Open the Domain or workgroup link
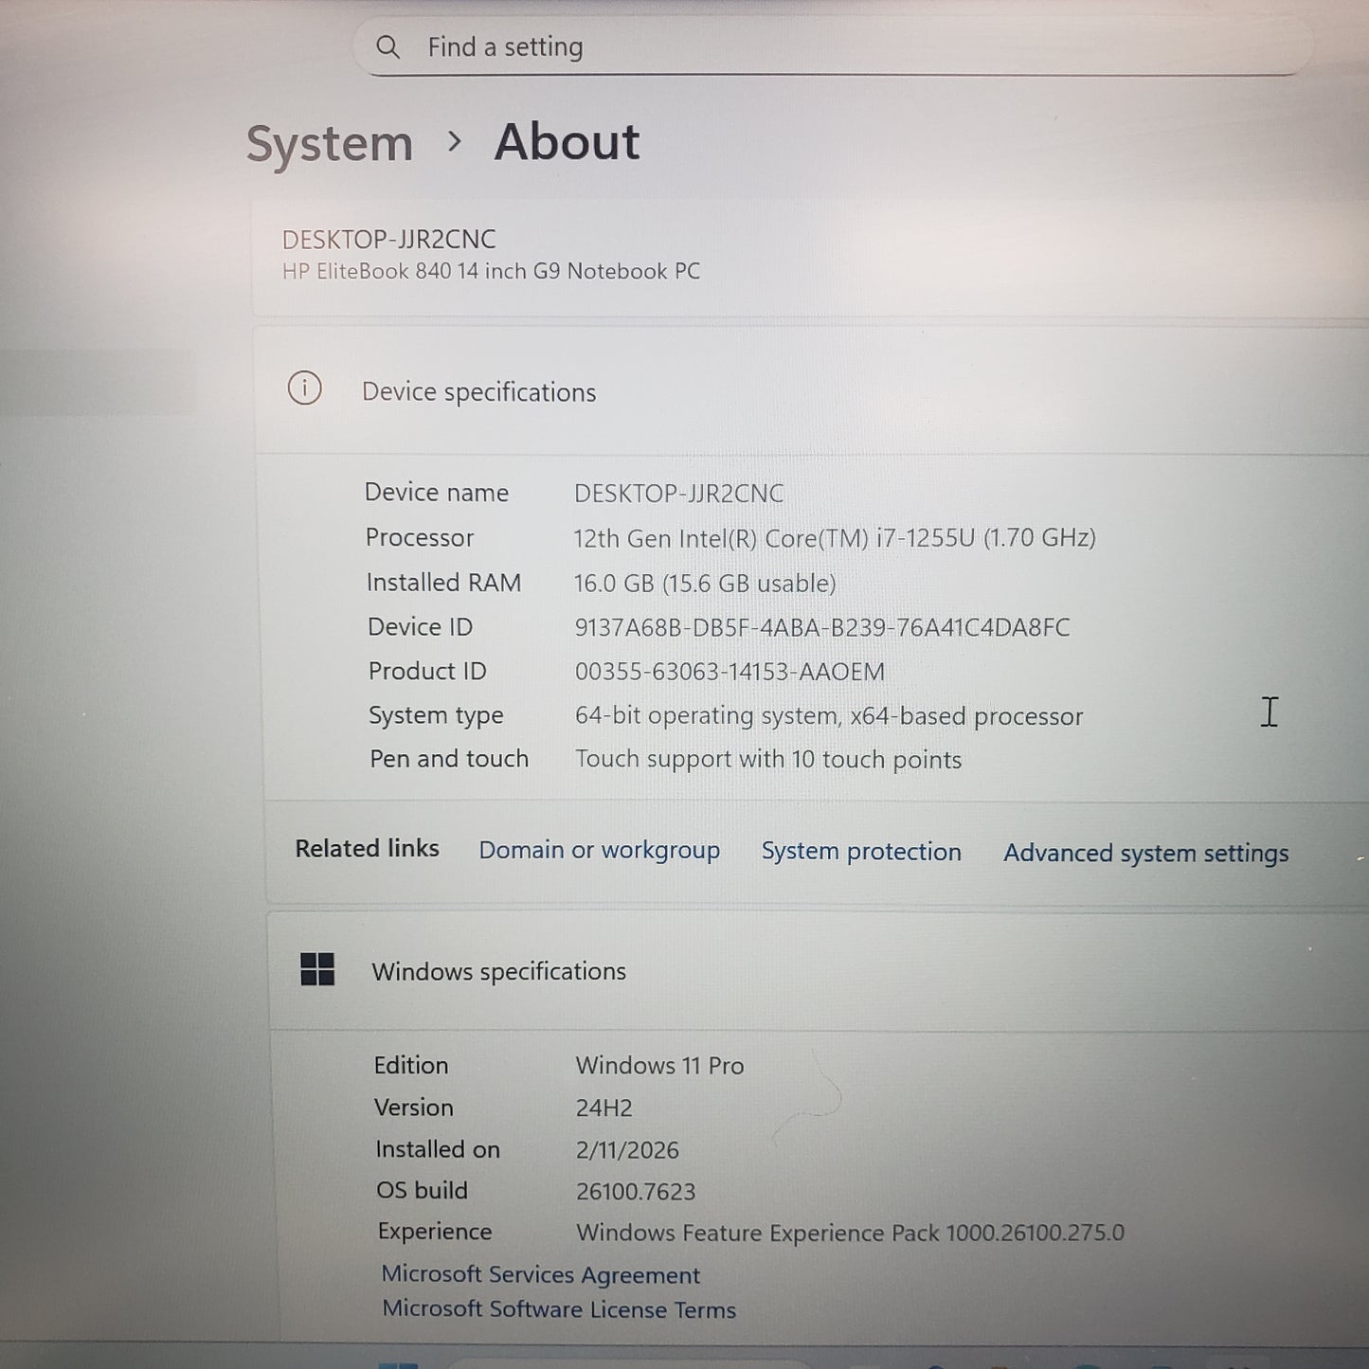Screen dimensions: 1369x1369 (x=600, y=850)
